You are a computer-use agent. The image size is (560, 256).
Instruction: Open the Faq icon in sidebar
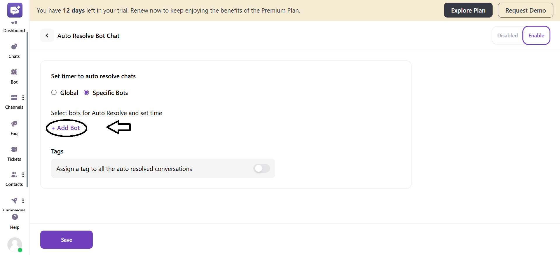tap(14, 124)
